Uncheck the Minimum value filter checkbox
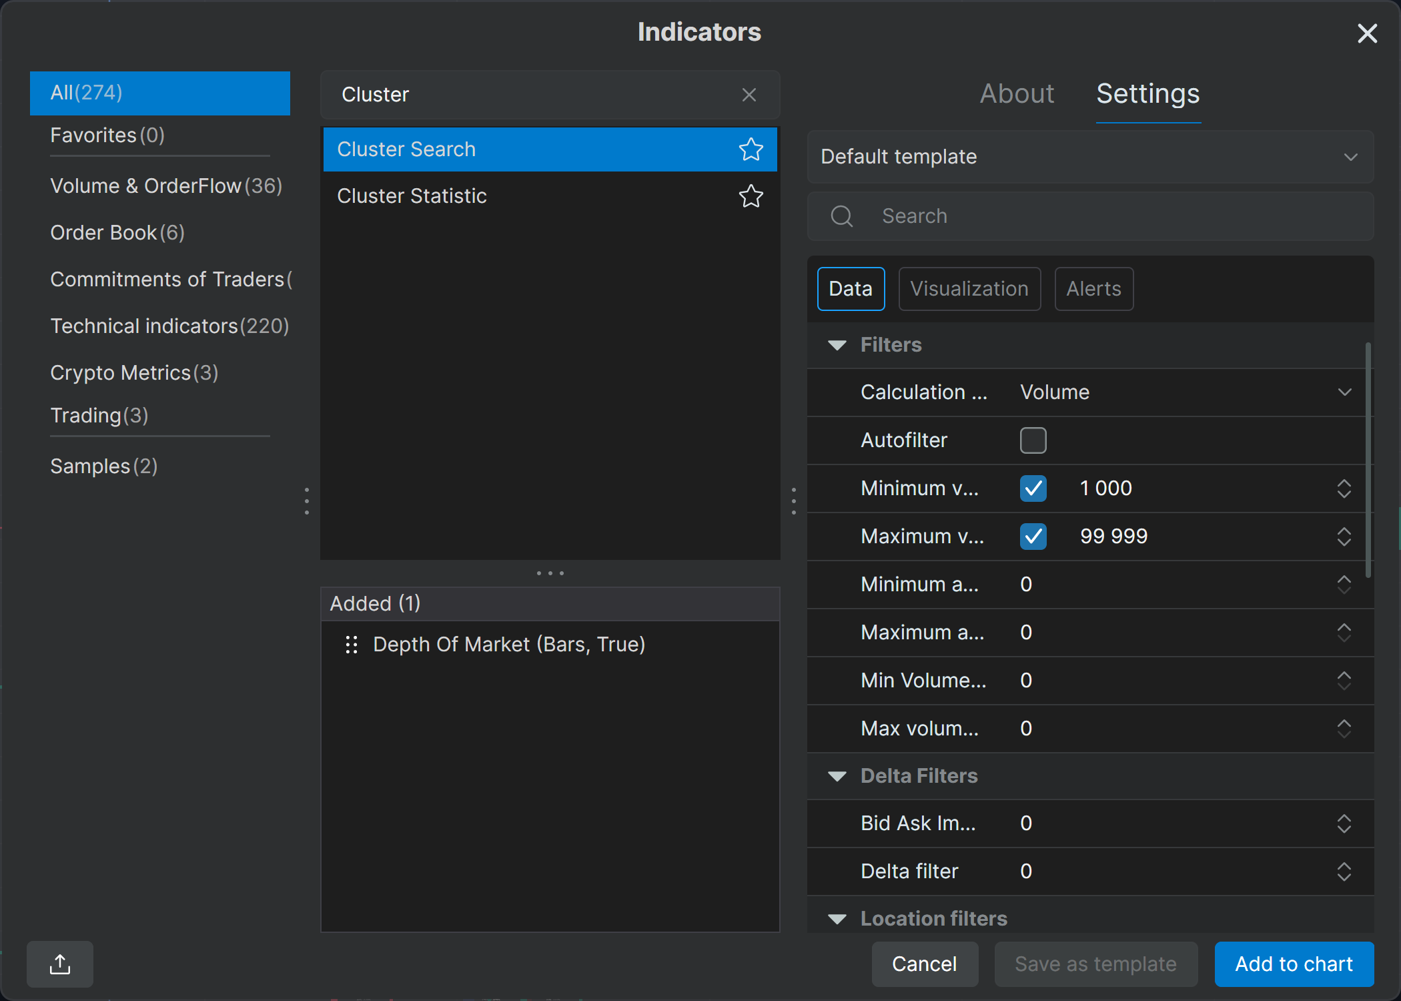The height and width of the screenshot is (1001, 1401). click(x=1033, y=488)
